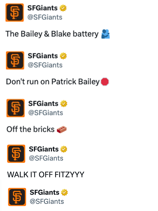Viewport: 158px width, 211px height.
Task: Click the SFGiants display name above 'Off the bricks'
Action: 43,104
